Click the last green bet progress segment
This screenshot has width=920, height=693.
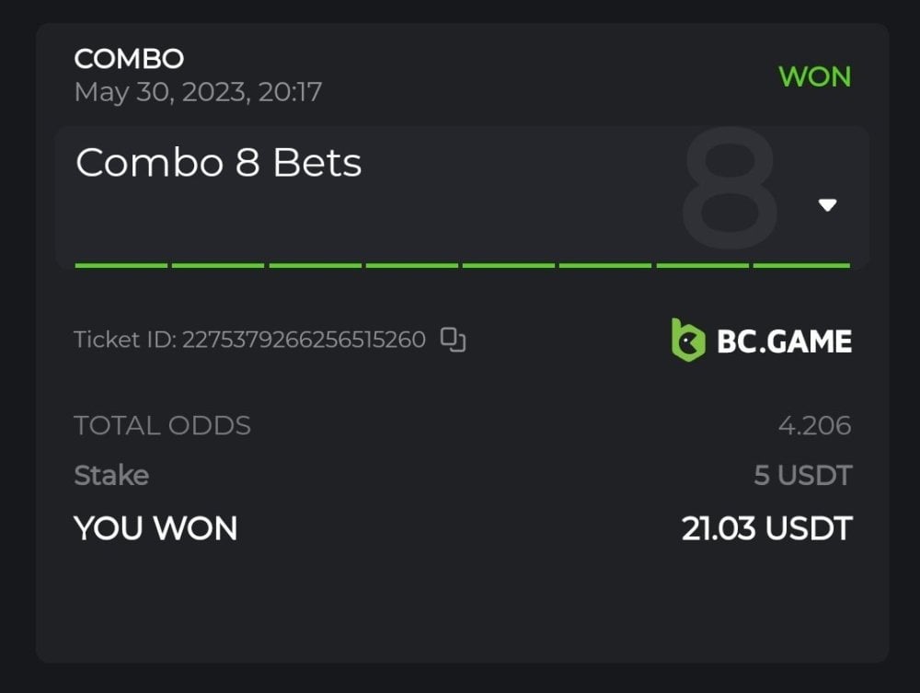(x=800, y=265)
